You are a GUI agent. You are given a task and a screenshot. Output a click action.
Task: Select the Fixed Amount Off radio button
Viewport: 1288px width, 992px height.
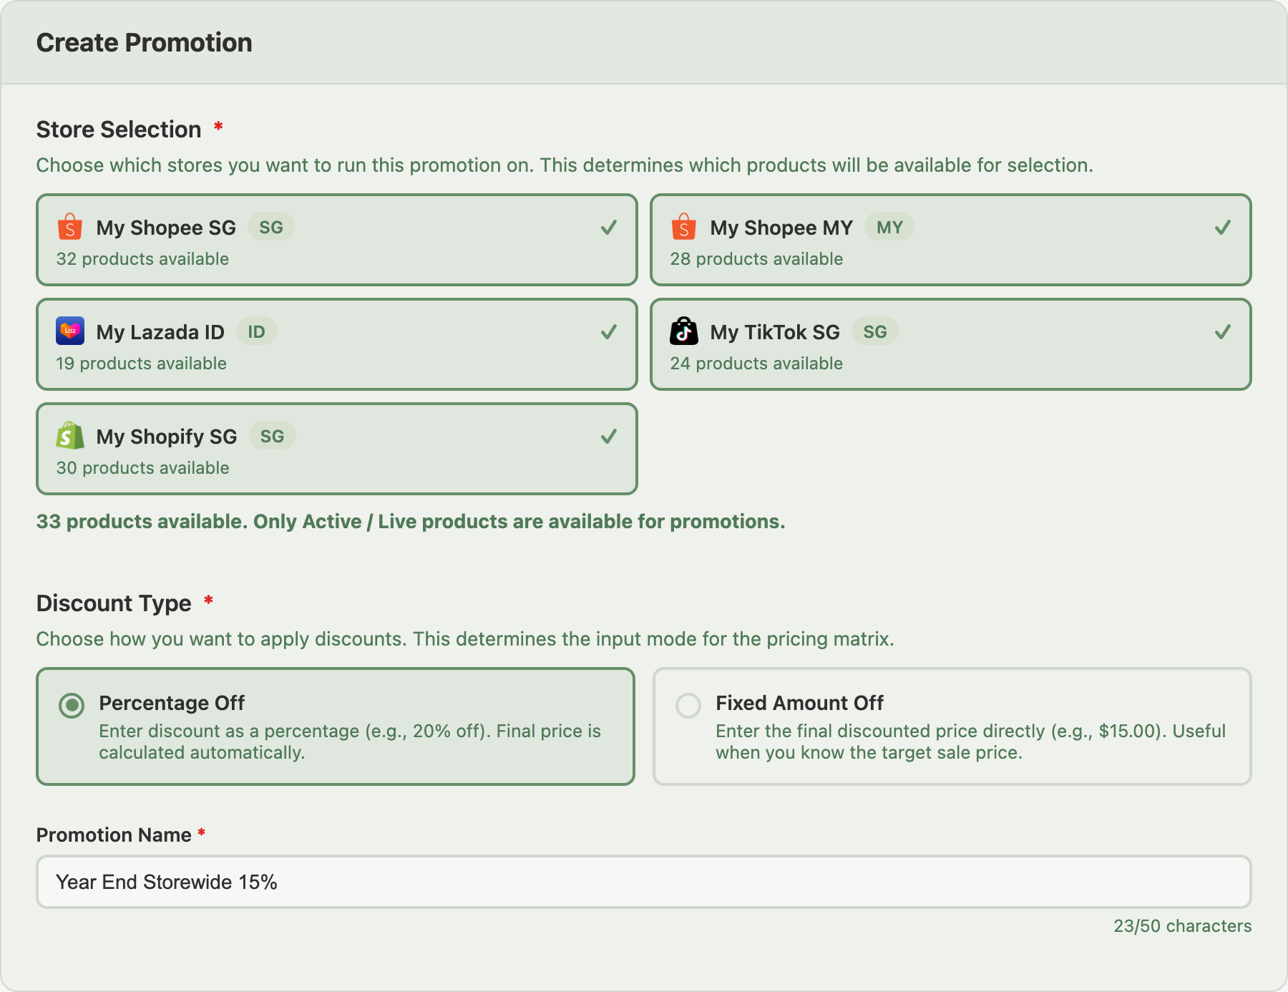[688, 706]
